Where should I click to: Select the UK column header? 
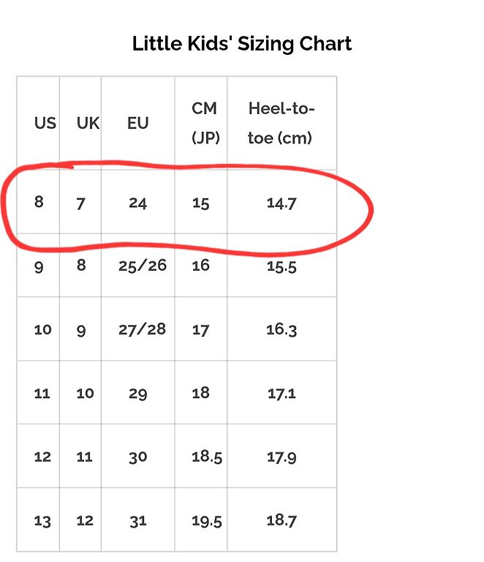88,123
